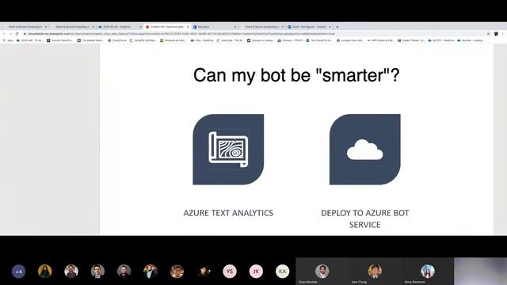507x285 pixels.
Task: Select the JK participant avatar
Action: click(x=256, y=272)
